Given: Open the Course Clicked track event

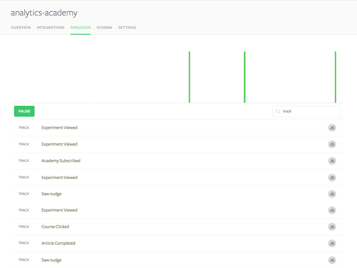Looking at the screenshot, I should pos(55,227).
